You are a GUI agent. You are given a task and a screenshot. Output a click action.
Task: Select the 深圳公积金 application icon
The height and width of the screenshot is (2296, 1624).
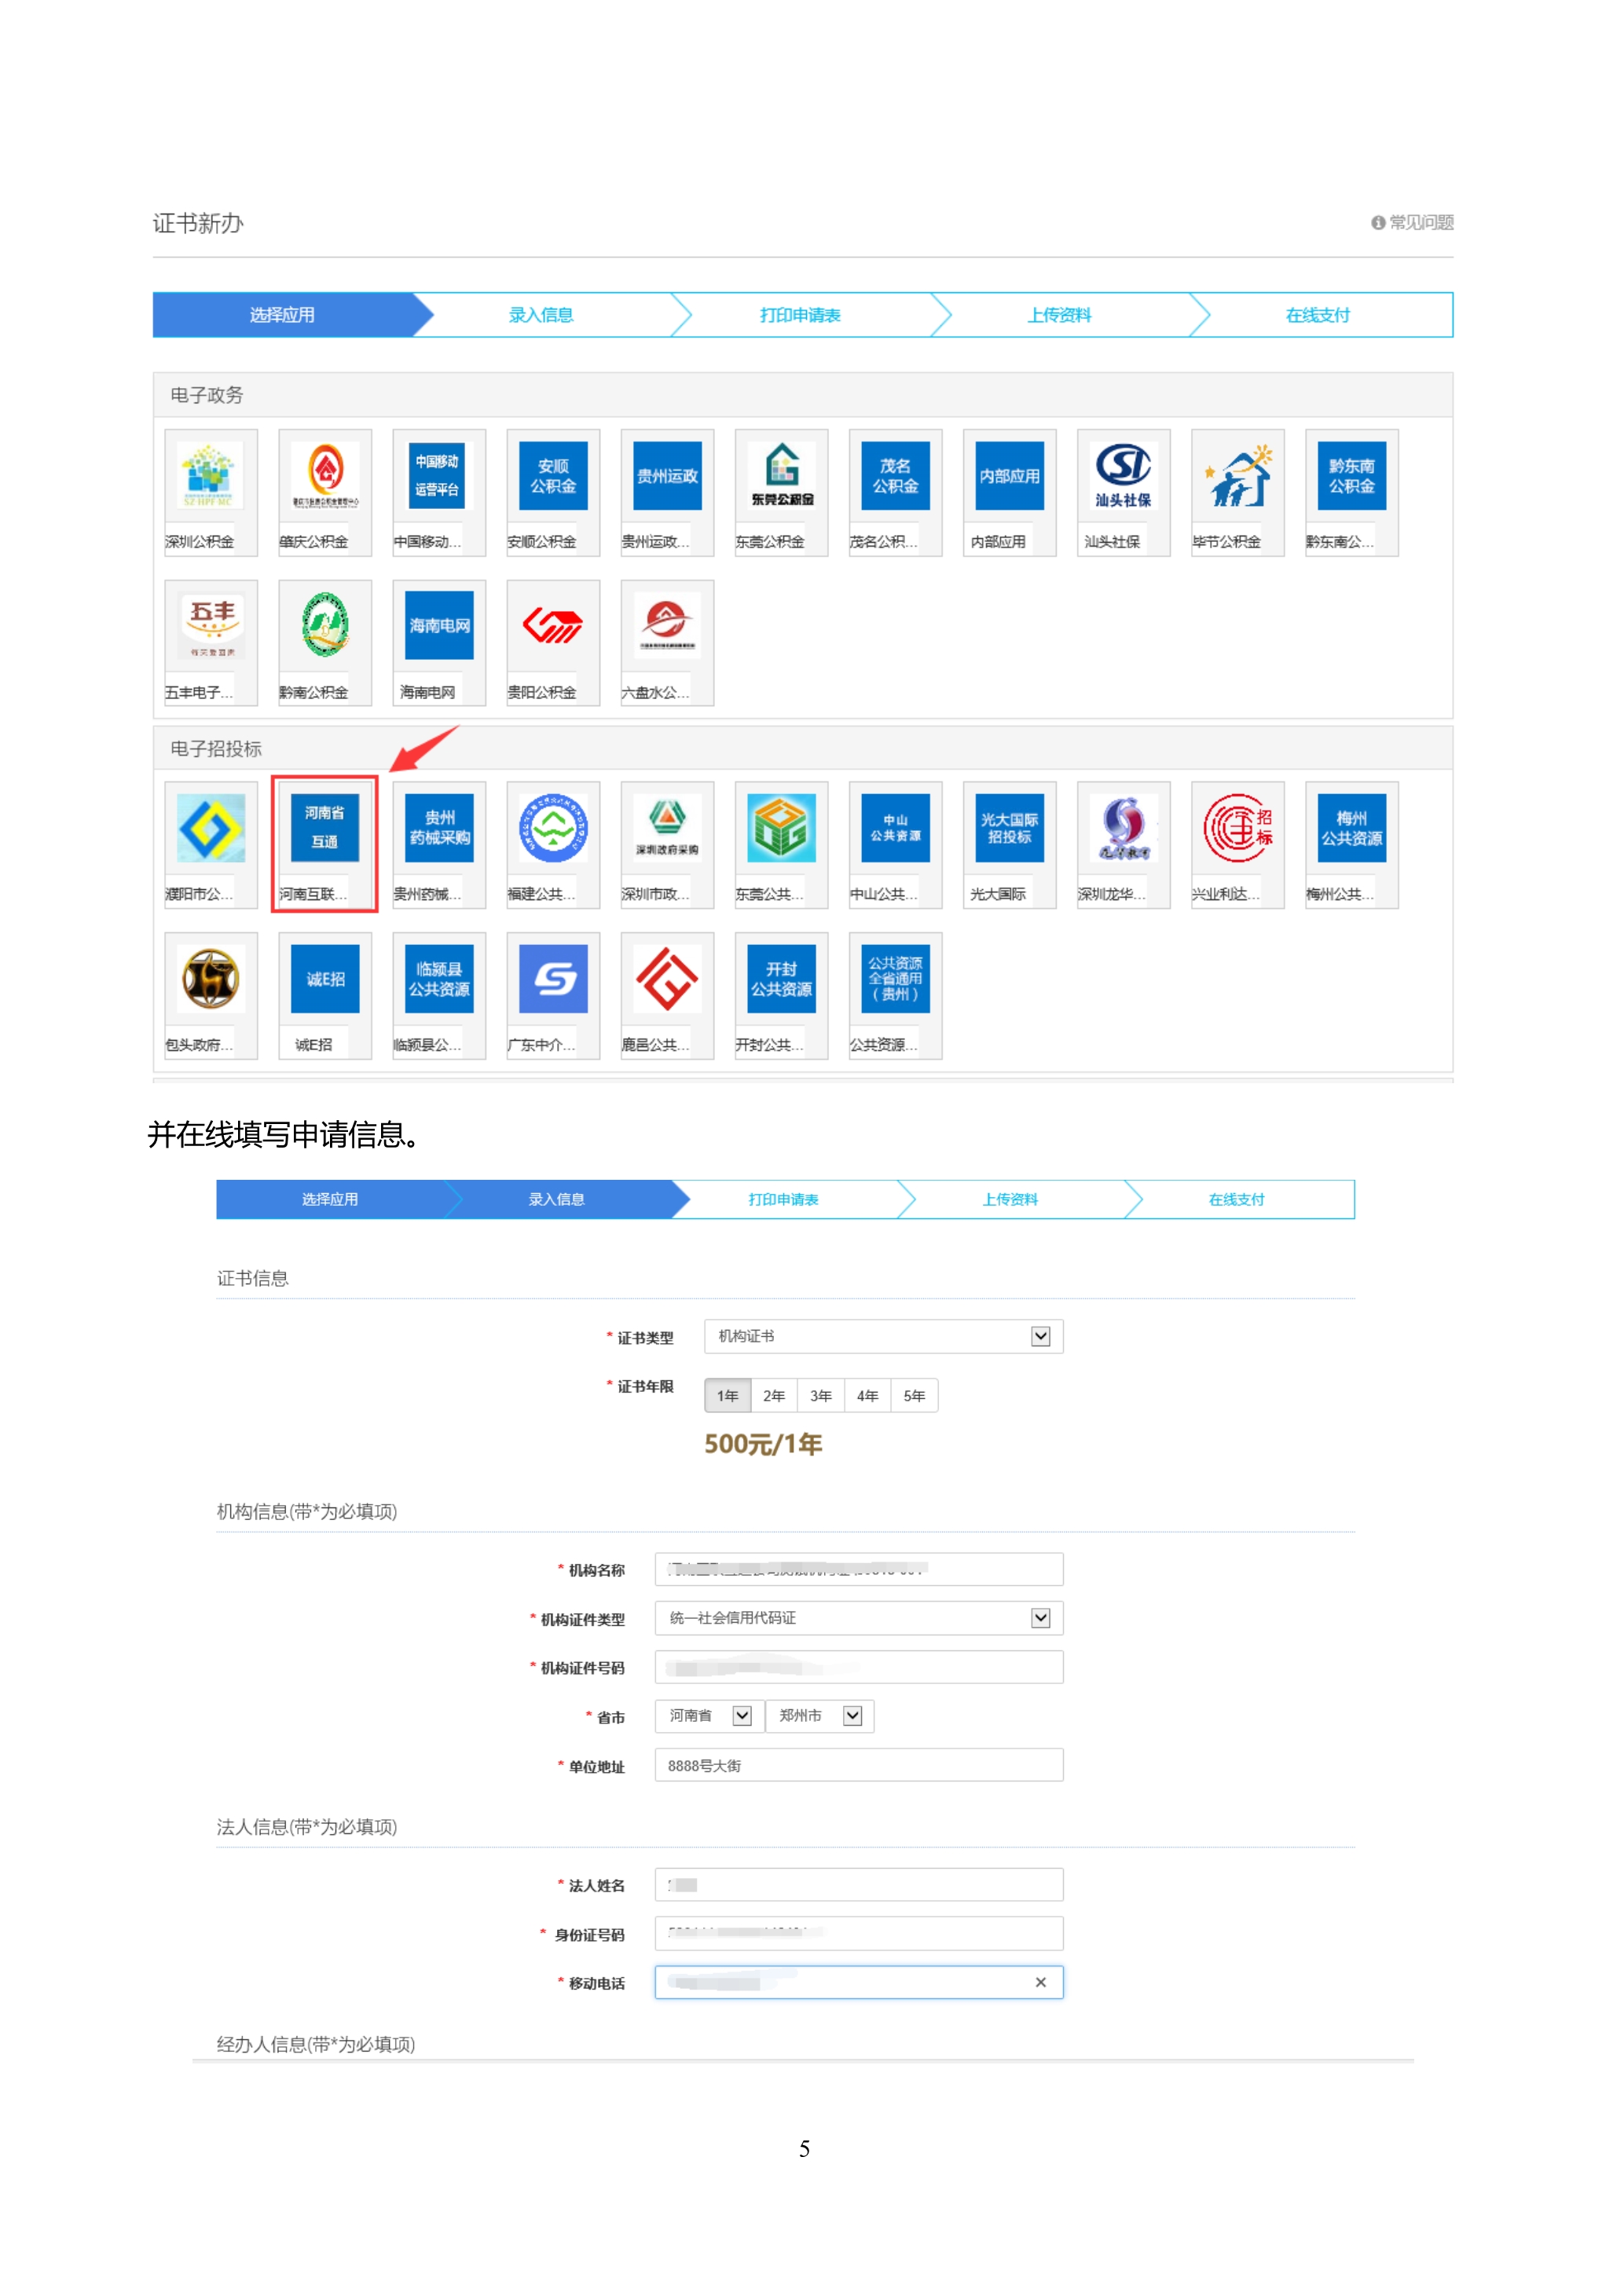click(211, 492)
